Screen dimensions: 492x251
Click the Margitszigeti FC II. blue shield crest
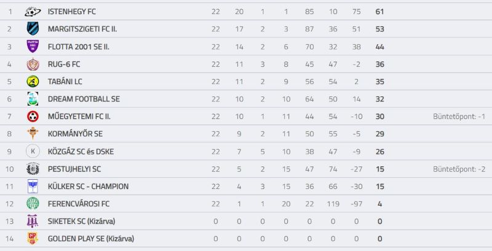(x=33, y=29)
